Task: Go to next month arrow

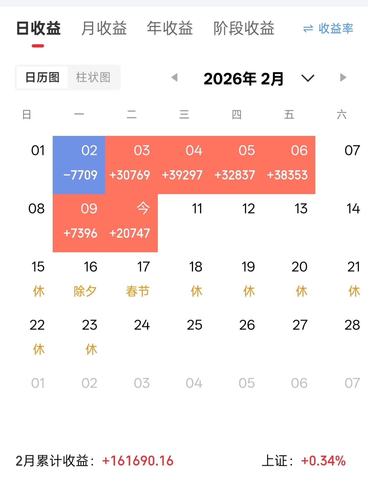Action: (x=343, y=77)
